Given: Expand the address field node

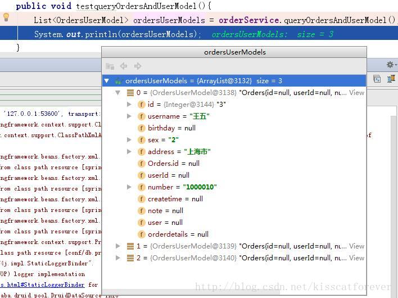Looking at the screenshot, I should (x=129, y=152).
